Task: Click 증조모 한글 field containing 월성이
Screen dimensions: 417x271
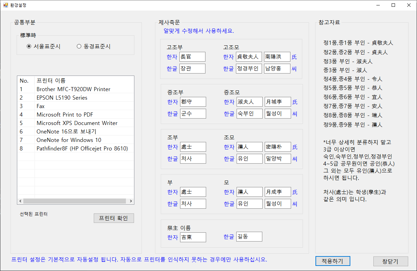Action: coord(278,113)
